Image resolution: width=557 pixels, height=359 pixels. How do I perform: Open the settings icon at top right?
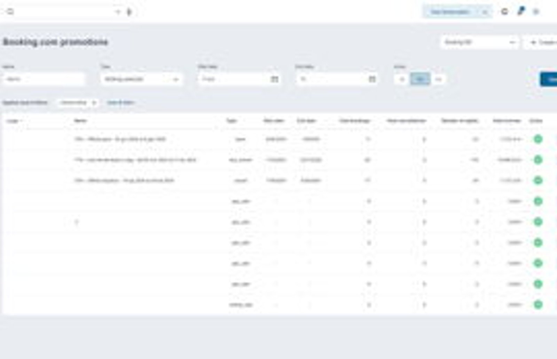point(536,12)
